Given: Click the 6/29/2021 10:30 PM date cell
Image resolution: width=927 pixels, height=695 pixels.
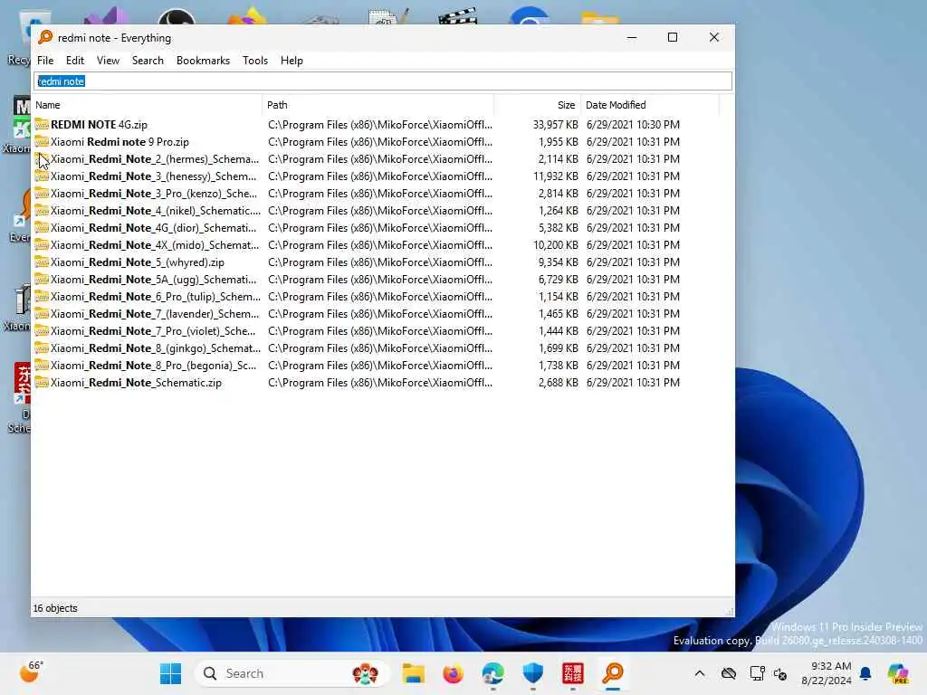Looking at the screenshot, I should (633, 125).
